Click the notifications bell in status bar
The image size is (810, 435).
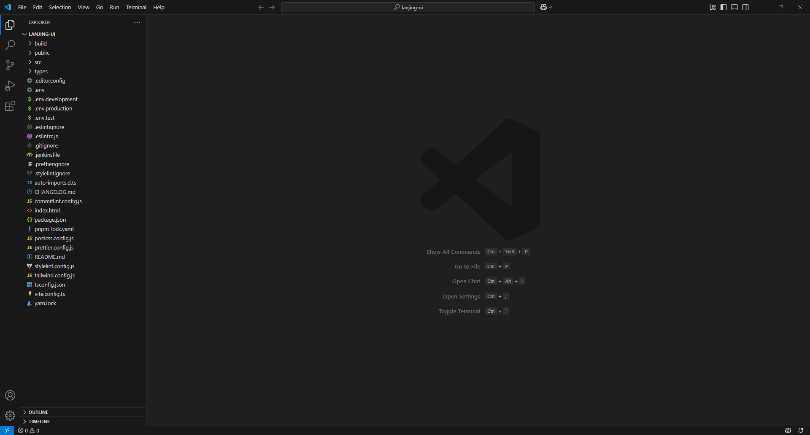[800, 430]
